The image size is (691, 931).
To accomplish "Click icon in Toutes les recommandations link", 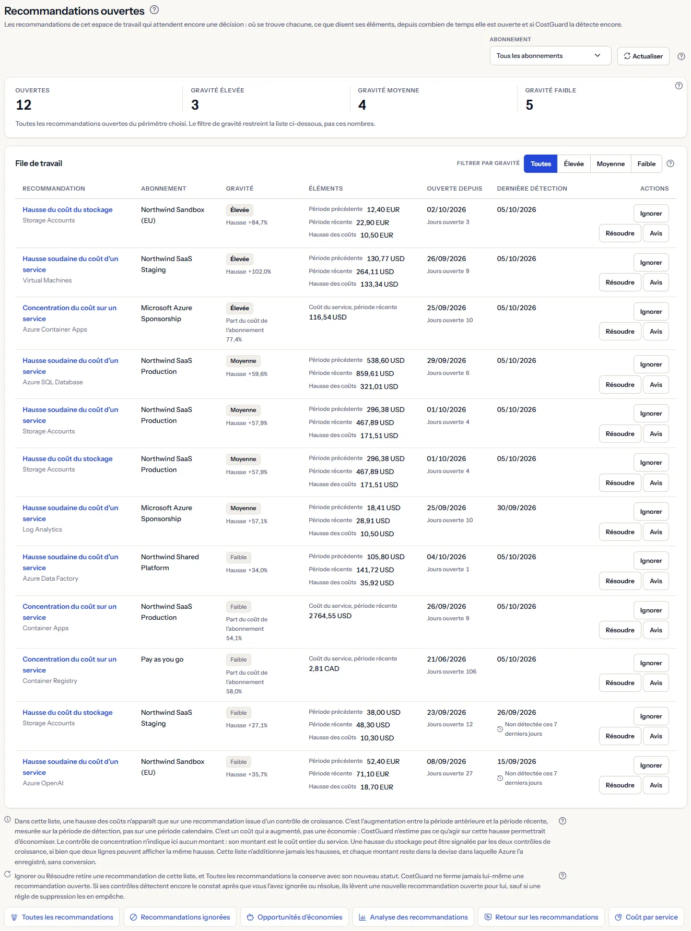I will click(14, 917).
